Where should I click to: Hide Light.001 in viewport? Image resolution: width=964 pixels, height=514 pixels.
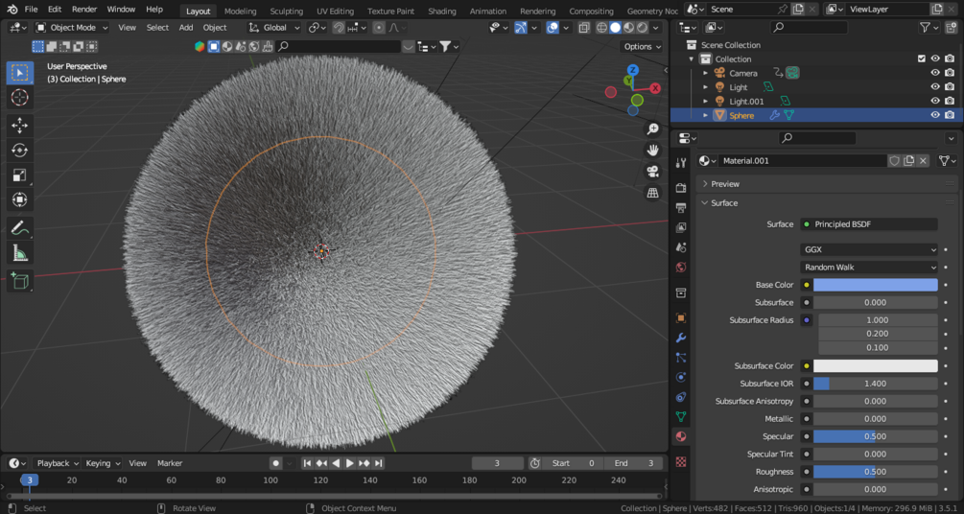935,101
